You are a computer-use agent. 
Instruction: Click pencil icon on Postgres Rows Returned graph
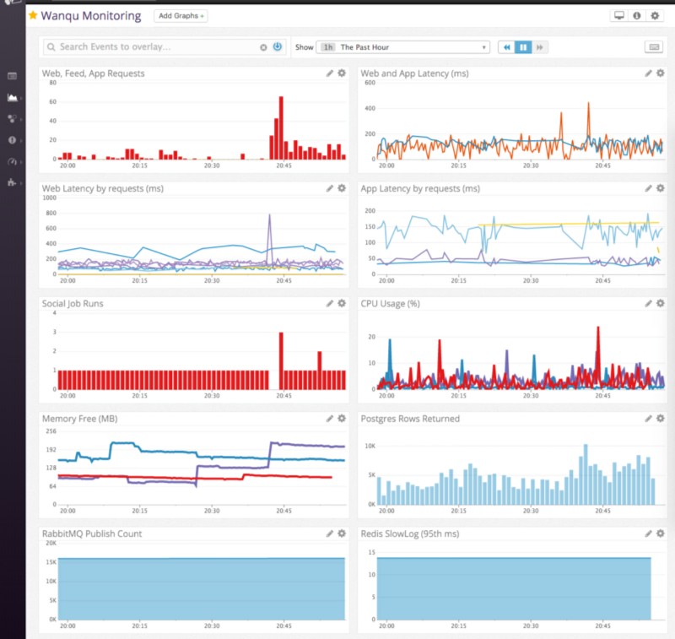tap(649, 418)
